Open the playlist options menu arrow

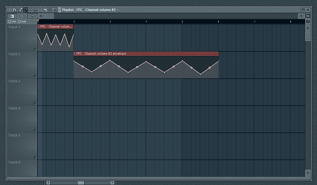pyautogui.click(x=10, y=10)
